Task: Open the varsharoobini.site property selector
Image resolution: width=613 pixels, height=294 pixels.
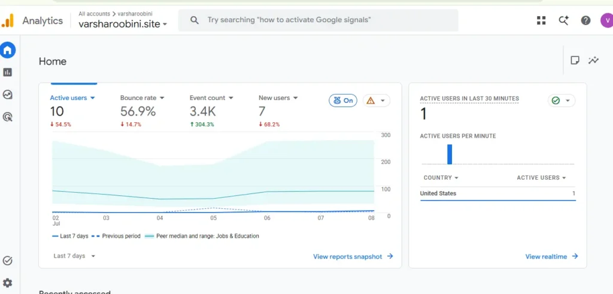Action: click(x=123, y=24)
